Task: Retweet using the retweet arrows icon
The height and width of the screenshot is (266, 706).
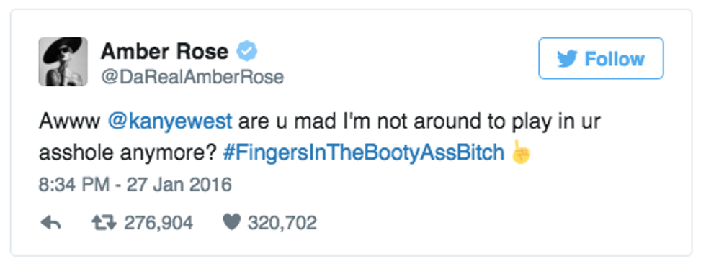Action: (x=104, y=223)
